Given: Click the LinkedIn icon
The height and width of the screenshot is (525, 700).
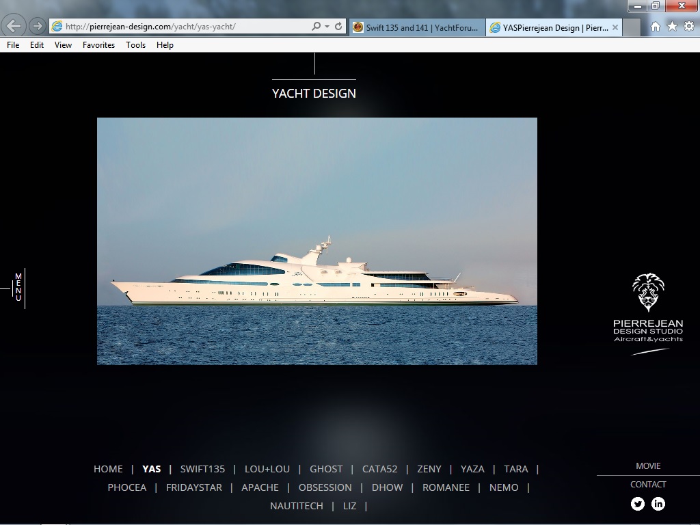Looking at the screenshot, I should coord(658,504).
